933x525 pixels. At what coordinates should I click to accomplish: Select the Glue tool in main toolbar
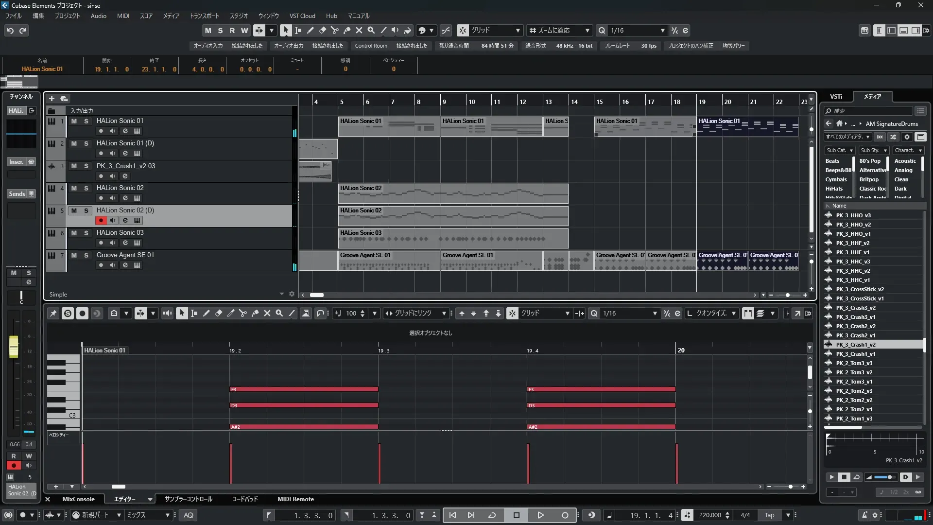pos(347,30)
